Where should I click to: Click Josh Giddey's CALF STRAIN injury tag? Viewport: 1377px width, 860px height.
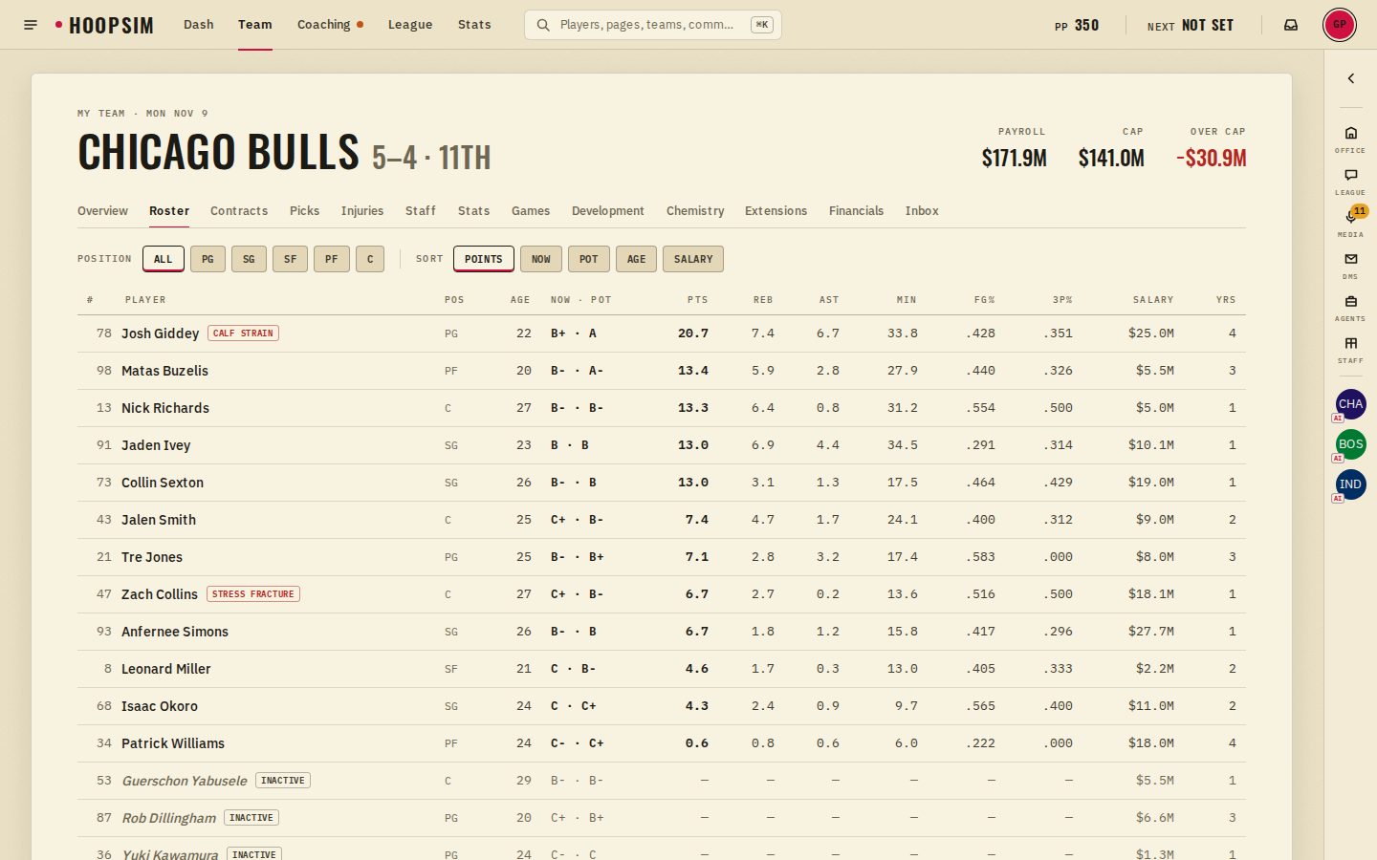click(x=244, y=333)
